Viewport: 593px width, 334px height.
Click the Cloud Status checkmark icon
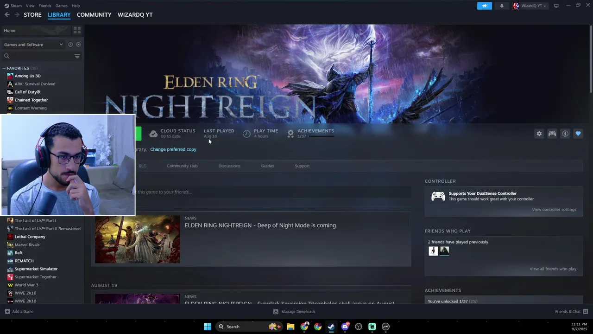(153, 134)
